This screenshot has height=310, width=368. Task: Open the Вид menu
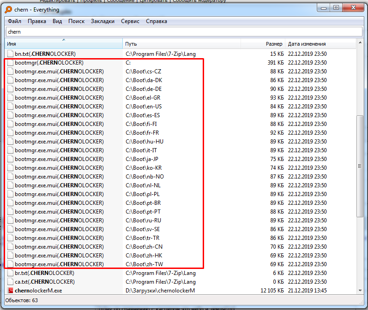tap(57, 21)
